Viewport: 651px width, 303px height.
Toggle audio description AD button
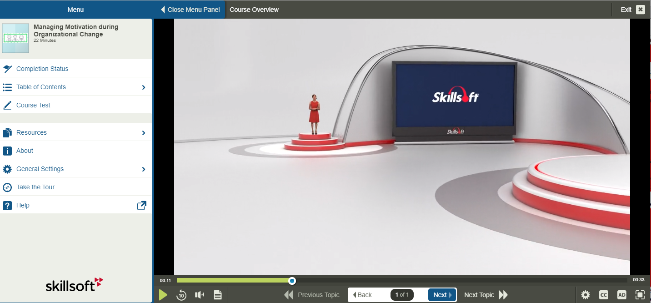pyautogui.click(x=622, y=295)
